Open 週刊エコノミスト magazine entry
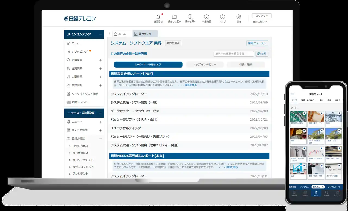Screen dimensions: 348x211 click(x=83, y=167)
